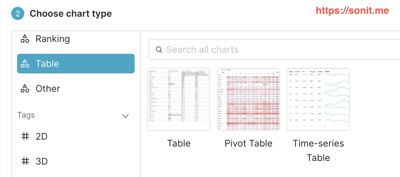The image size is (400, 177).
Task: Collapse the Tags section with the chevron
Action: click(125, 116)
